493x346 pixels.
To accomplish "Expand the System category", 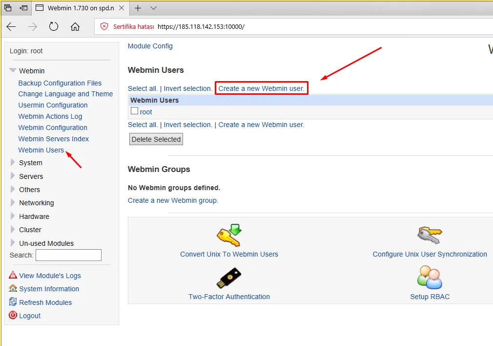I will pyautogui.click(x=13, y=162).
